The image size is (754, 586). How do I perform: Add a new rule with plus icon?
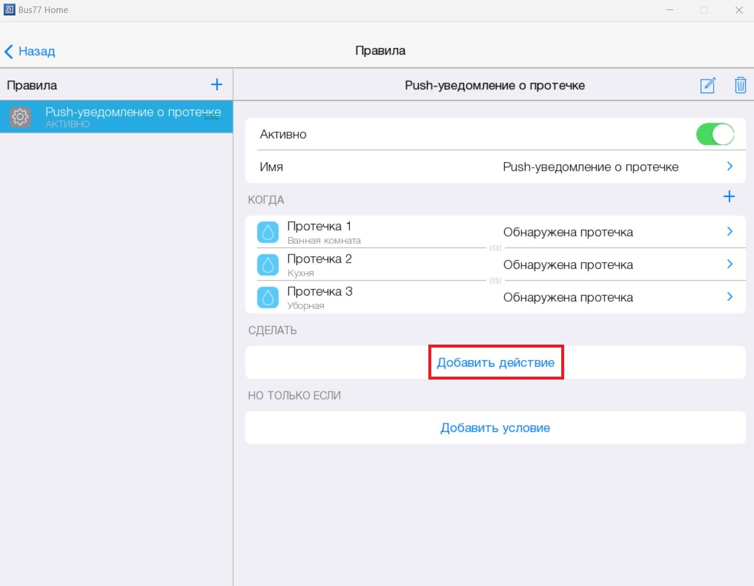217,85
